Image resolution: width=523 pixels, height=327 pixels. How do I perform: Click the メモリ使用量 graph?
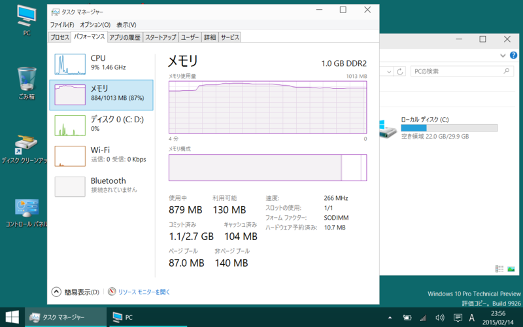tap(268, 107)
